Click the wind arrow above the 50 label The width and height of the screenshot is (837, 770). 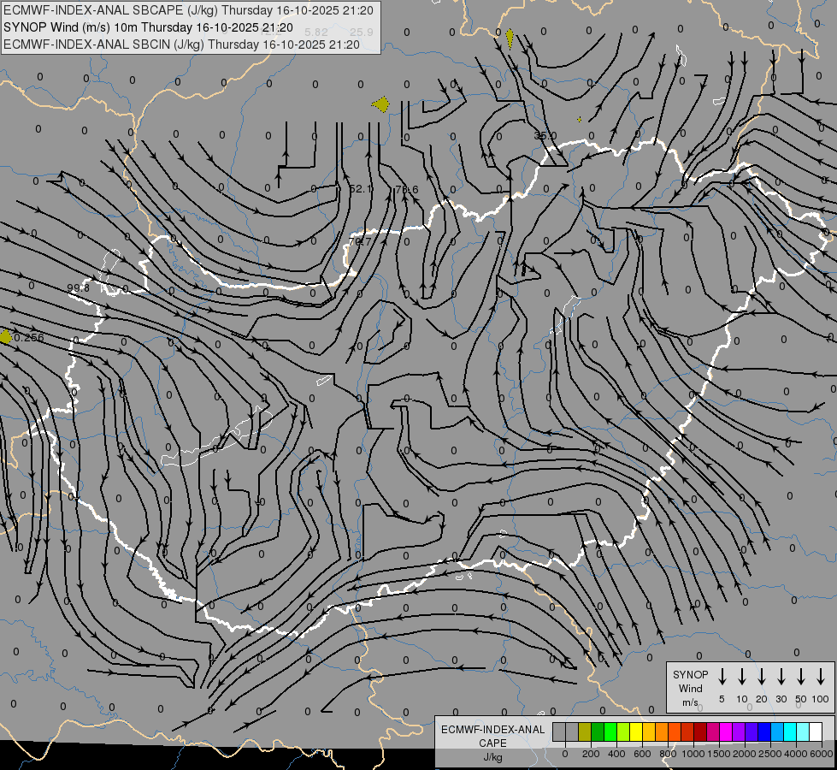click(x=801, y=676)
